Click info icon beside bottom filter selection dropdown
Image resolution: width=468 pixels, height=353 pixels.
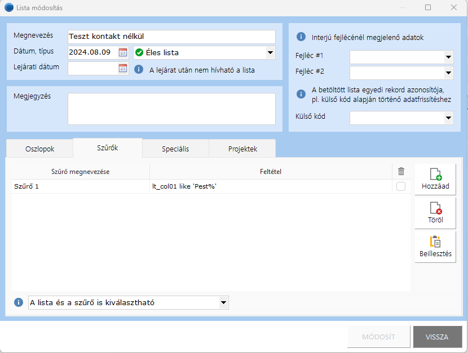[19, 302]
